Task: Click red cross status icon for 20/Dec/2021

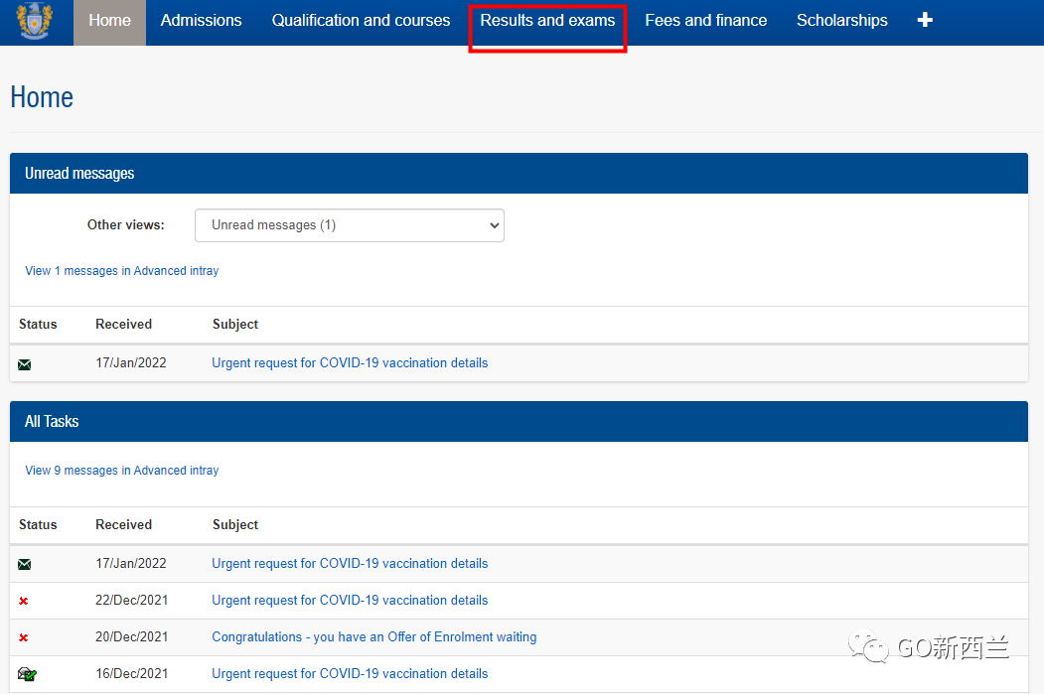Action: click(x=23, y=637)
